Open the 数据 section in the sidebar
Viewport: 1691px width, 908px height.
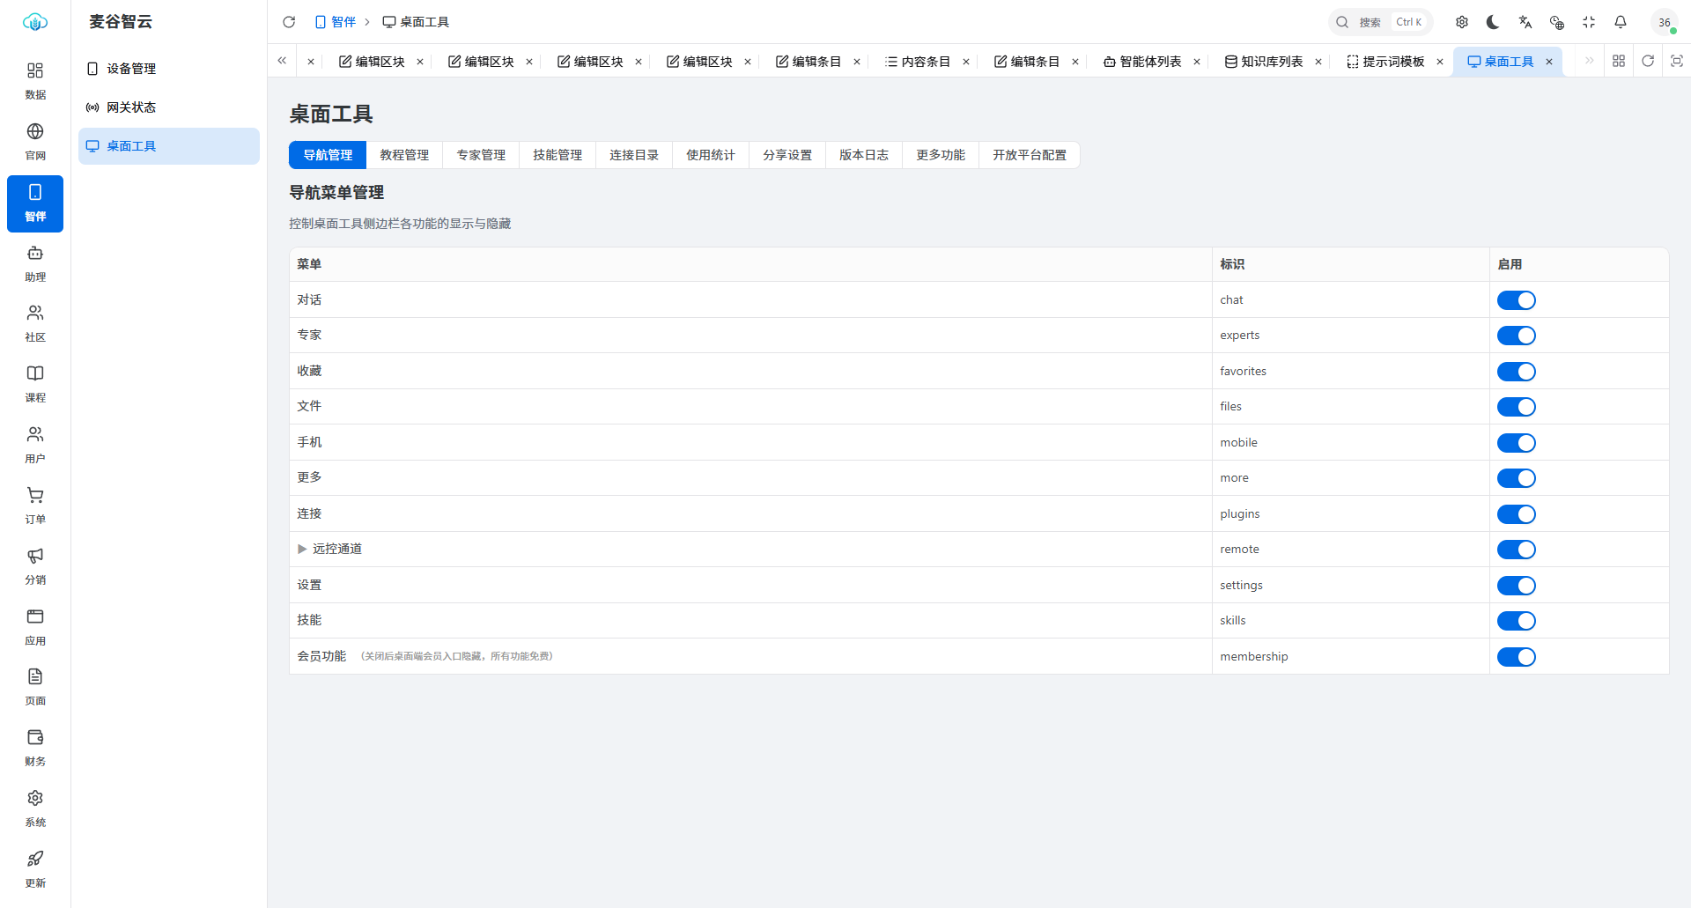click(35, 81)
